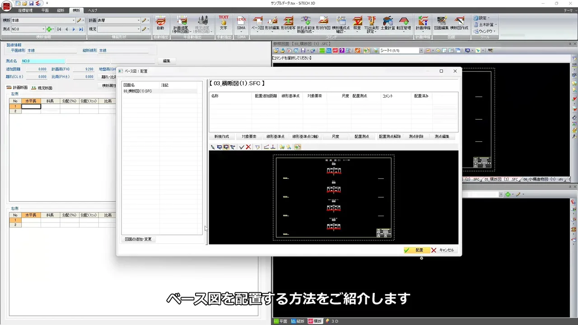Viewport: 578px width, 325px height.
Task: Click 線形基準点(2軸) button
Action: click(x=305, y=136)
